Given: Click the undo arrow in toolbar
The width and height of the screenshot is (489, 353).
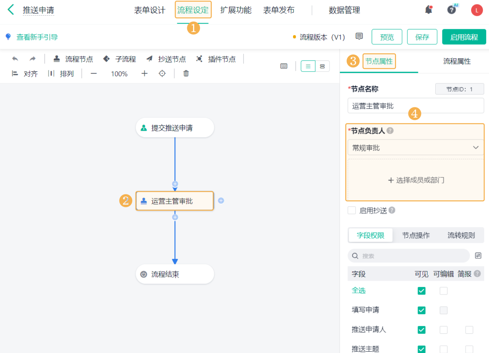Looking at the screenshot, I should click(x=15, y=59).
